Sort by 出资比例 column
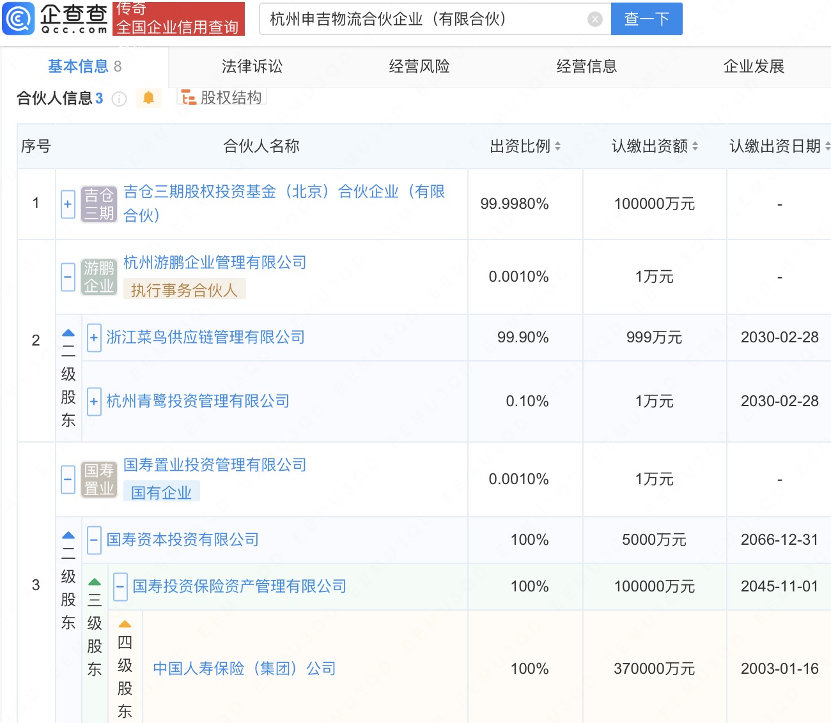This screenshot has width=831, height=723. click(557, 146)
